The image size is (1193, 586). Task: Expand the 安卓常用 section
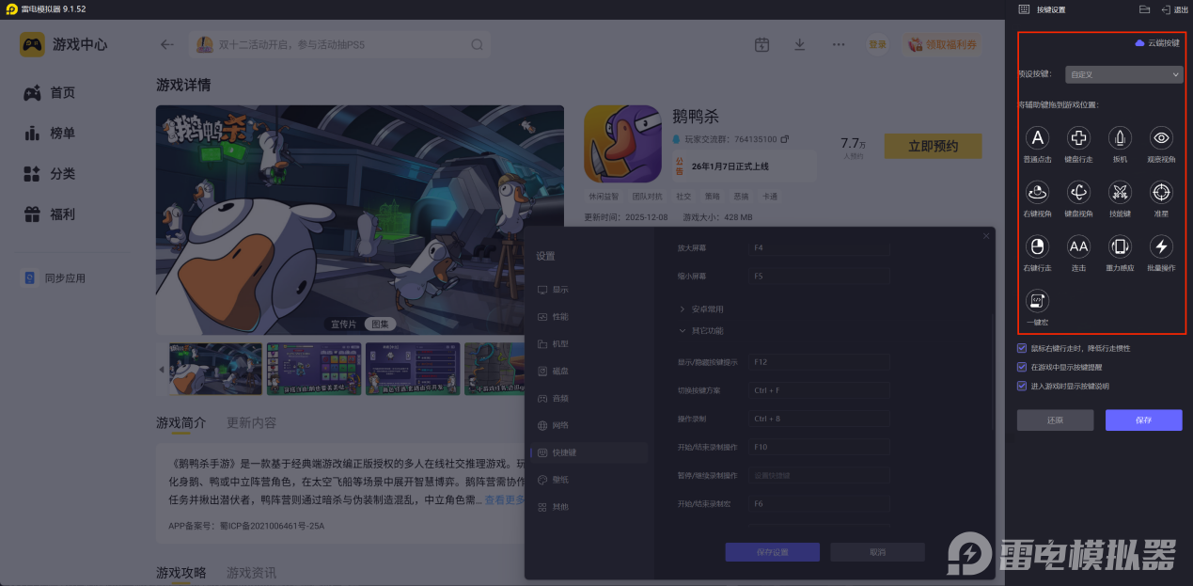click(701, 309)
